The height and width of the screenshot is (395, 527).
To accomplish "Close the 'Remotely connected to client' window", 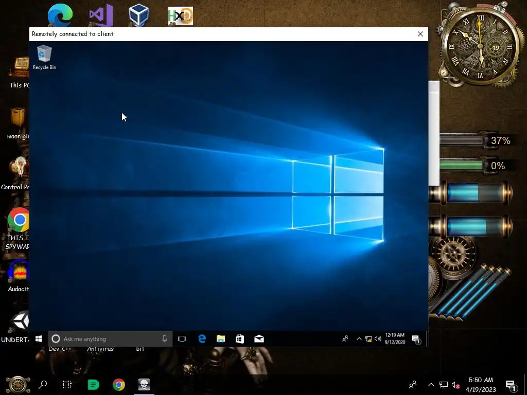I will 420,34.
